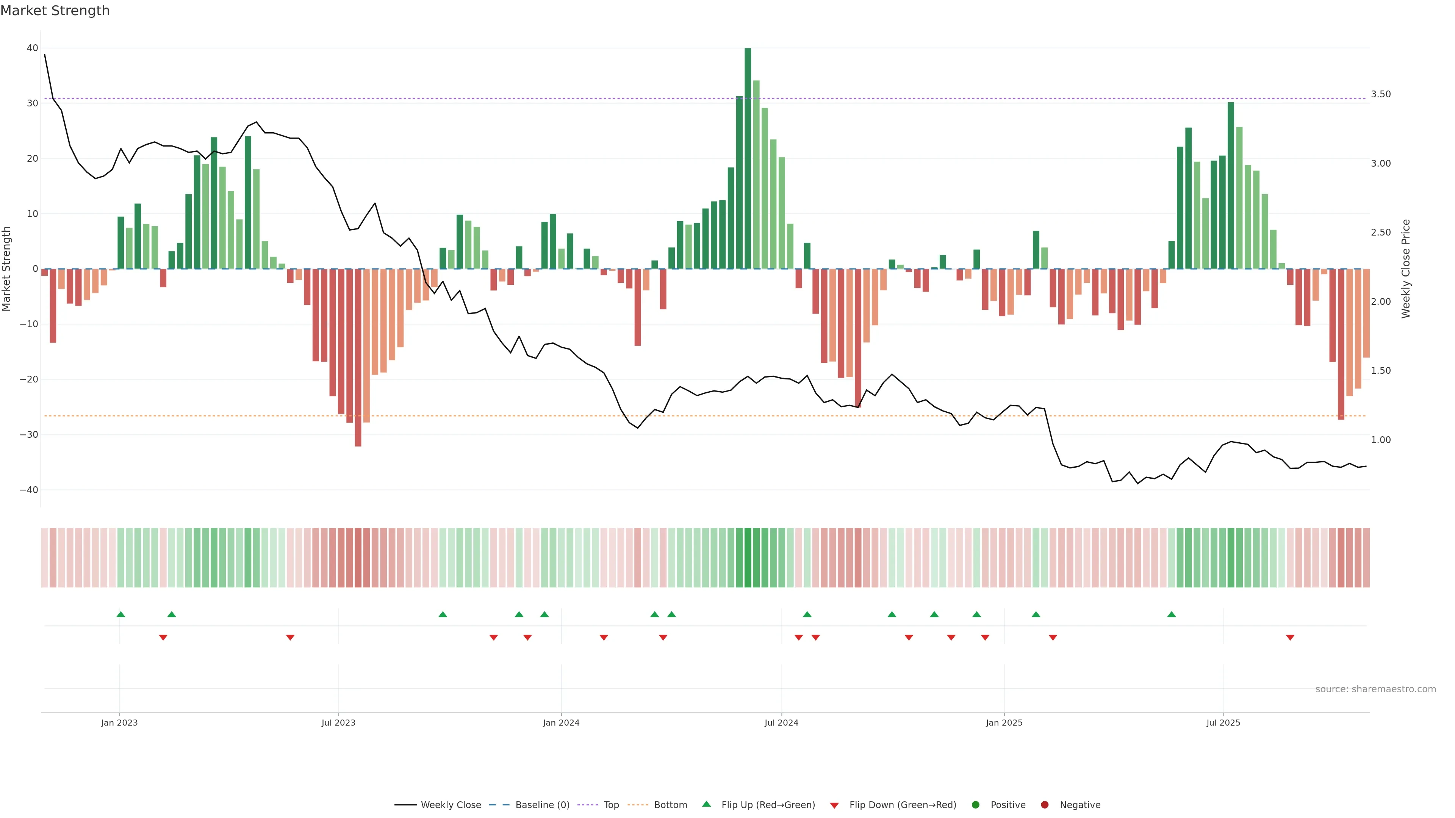Screen dimensions: 1455x818
Task: Click the Flip Down red triangle legend icon
Action: 834,805
